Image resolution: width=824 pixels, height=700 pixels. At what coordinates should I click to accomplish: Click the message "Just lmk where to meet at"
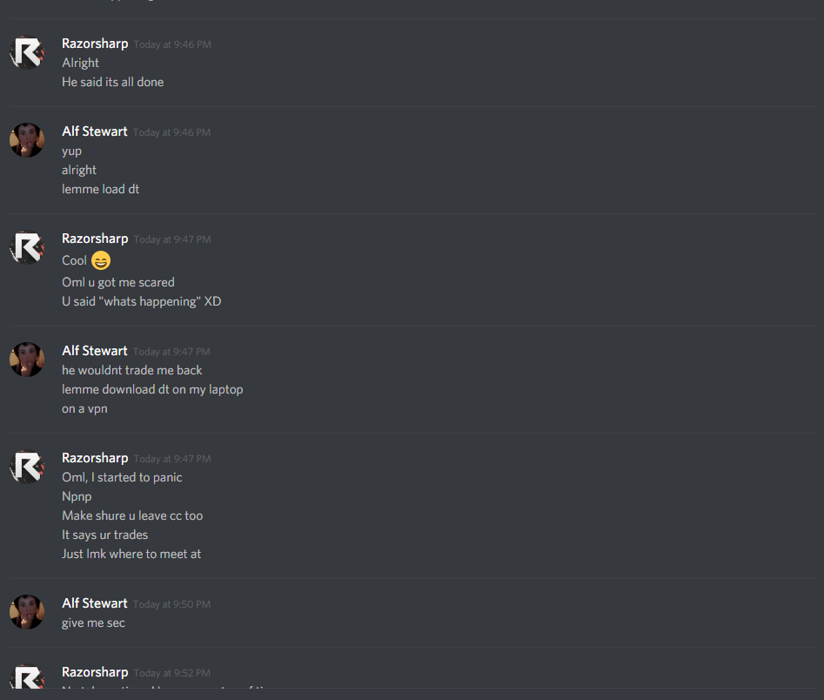[131, 554]
